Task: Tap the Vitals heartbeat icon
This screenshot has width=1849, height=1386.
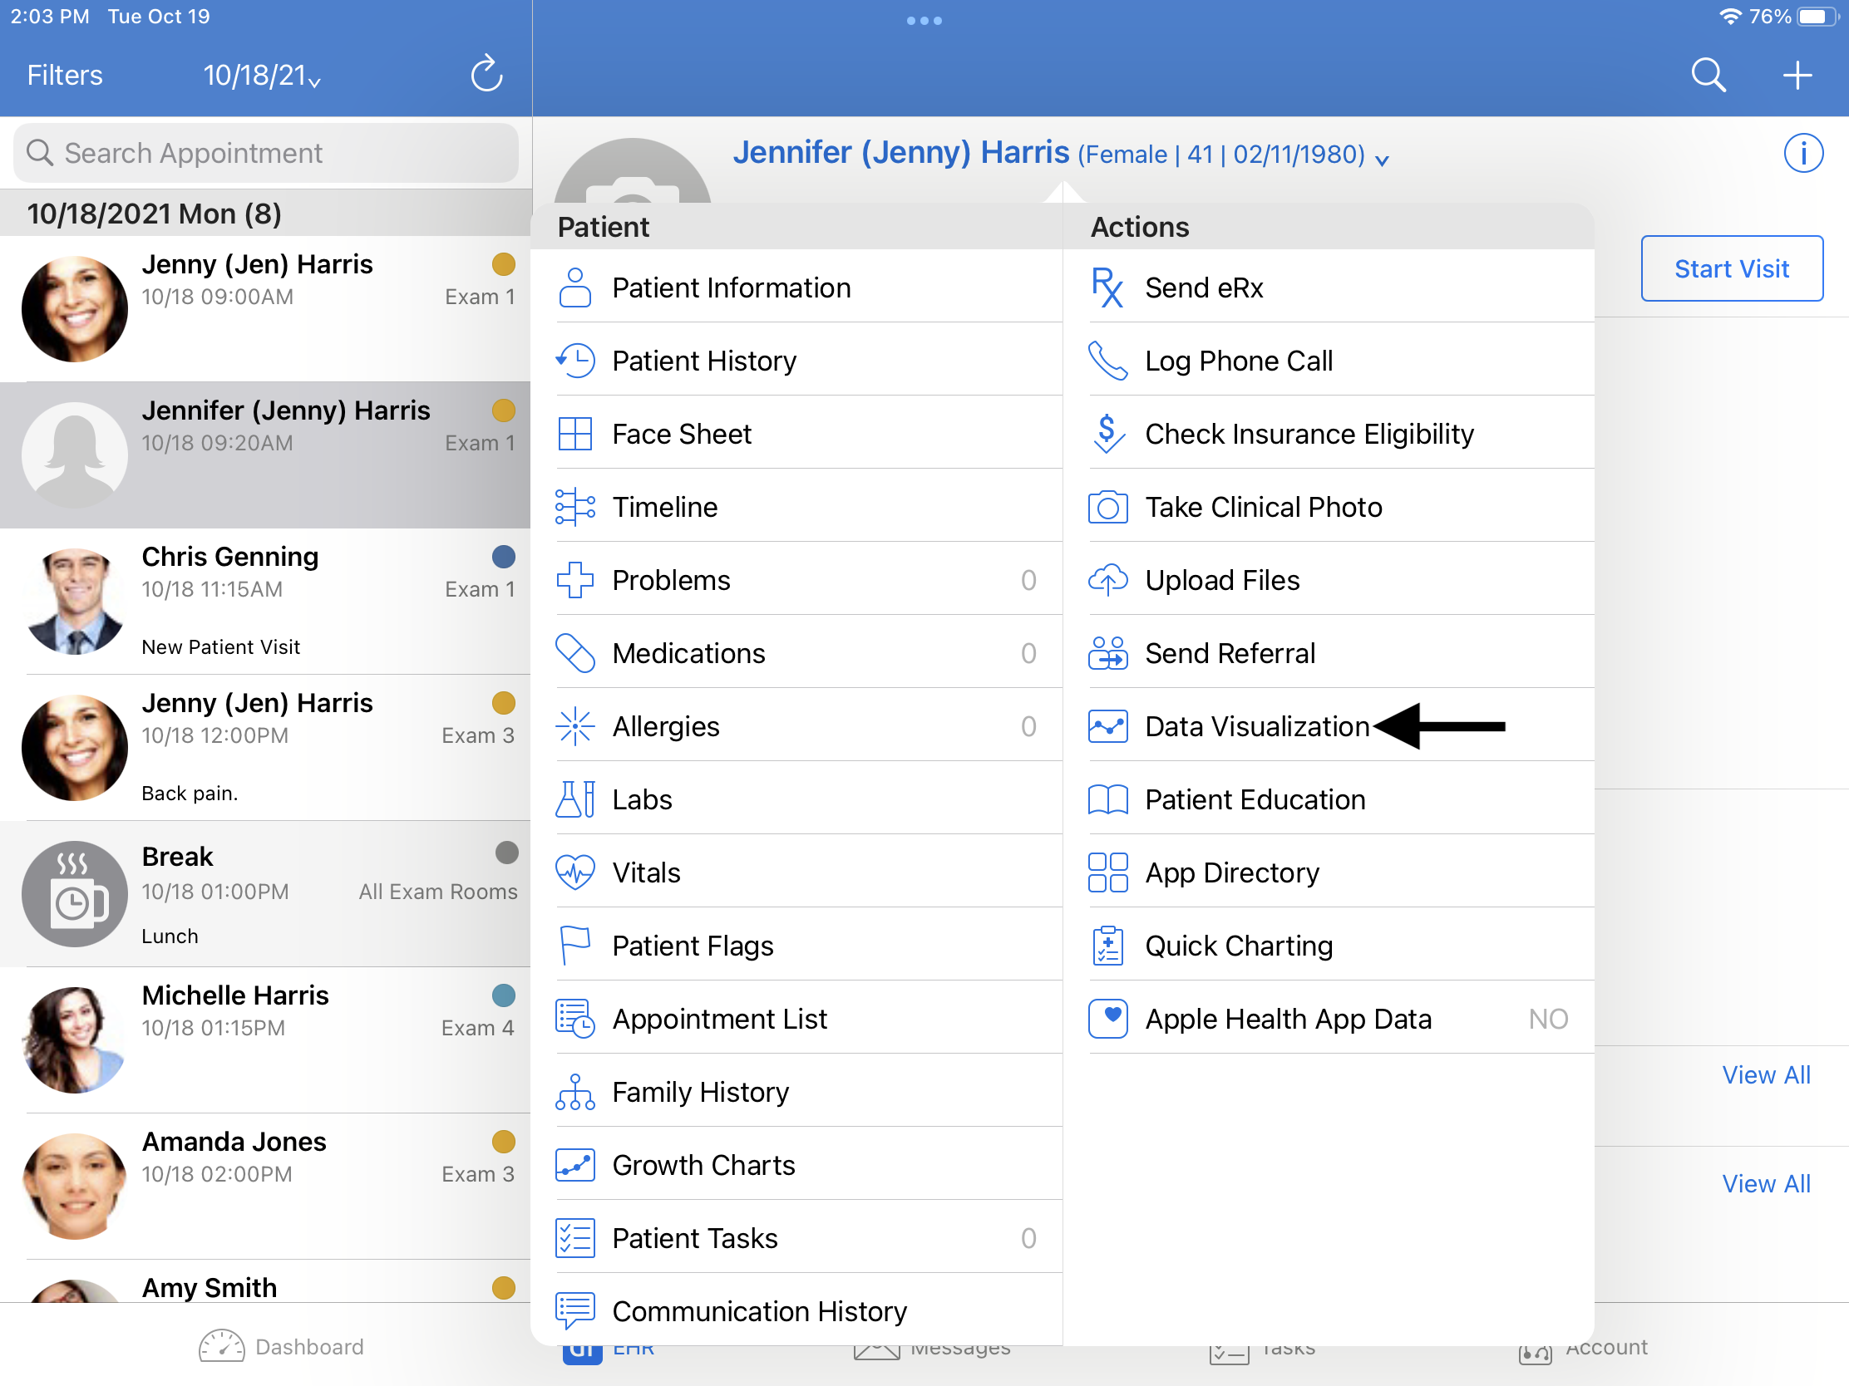Action: coord(574,872)
